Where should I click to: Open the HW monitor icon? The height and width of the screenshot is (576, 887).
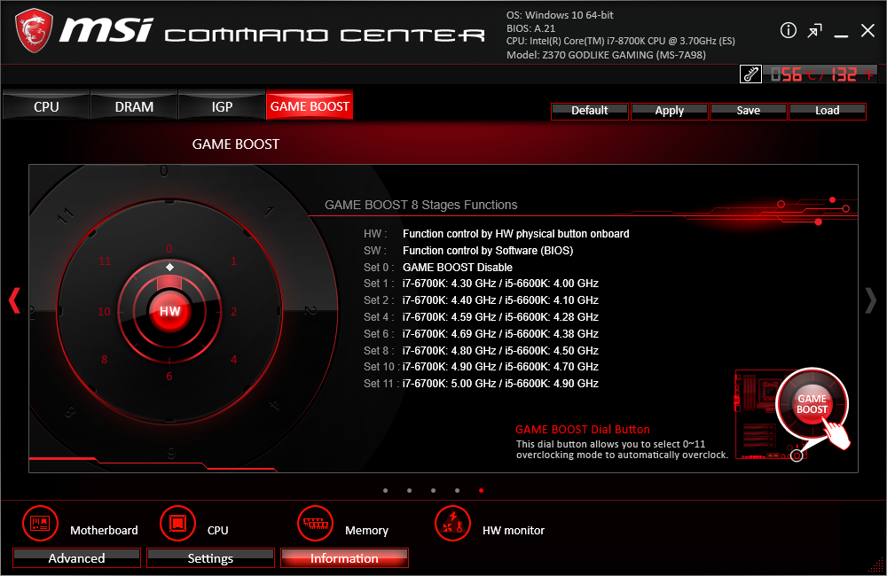[x=452, y=524]
